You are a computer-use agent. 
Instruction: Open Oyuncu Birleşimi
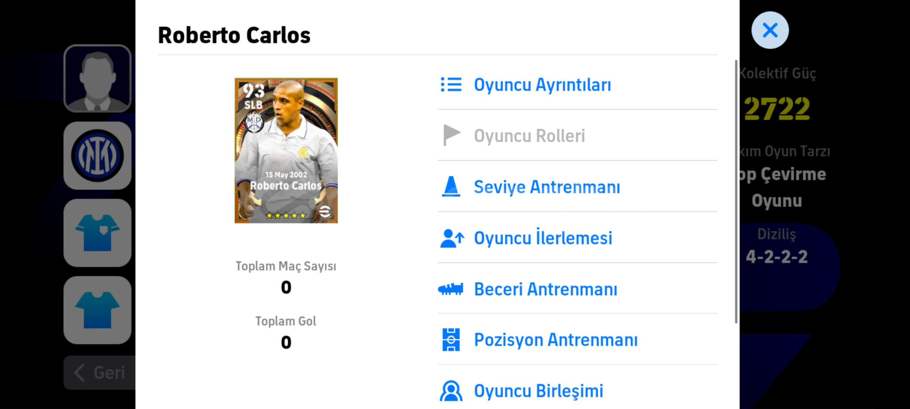[x=577, y=390]
